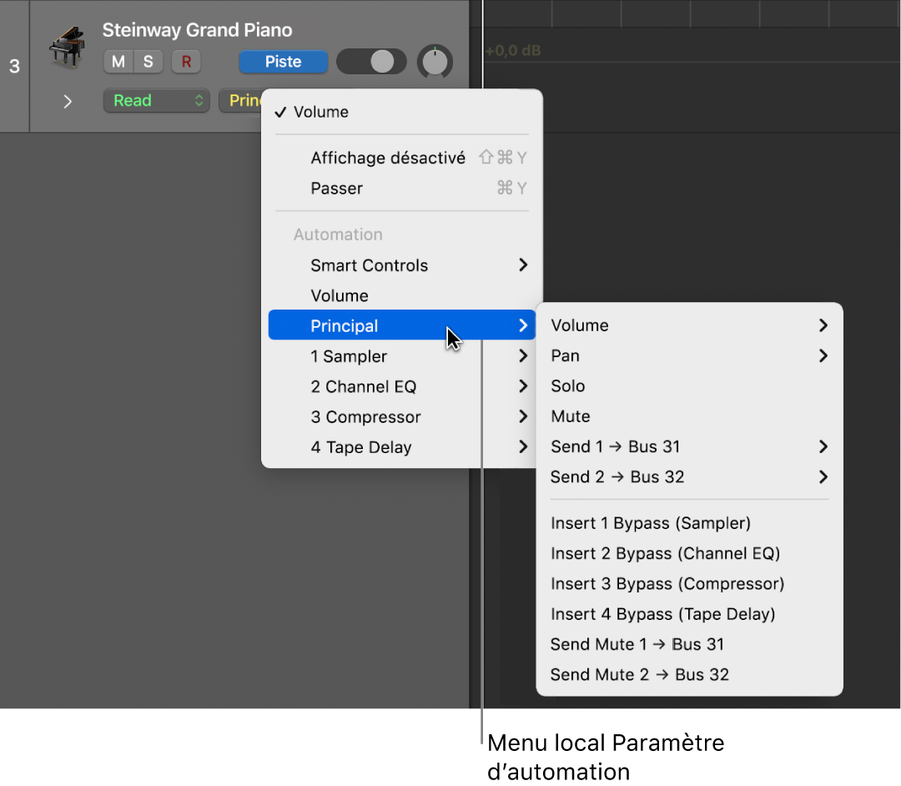Open the Read automation mode dropdown

(155, 101)
